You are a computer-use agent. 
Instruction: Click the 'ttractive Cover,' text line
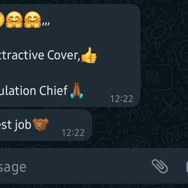(40, 55)
